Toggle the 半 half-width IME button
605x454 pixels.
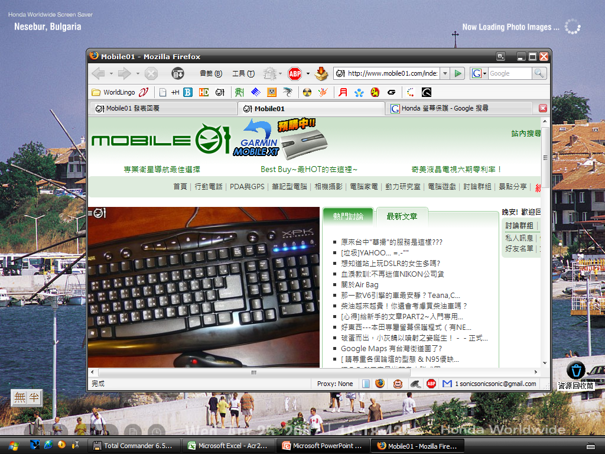click(34, 398)
